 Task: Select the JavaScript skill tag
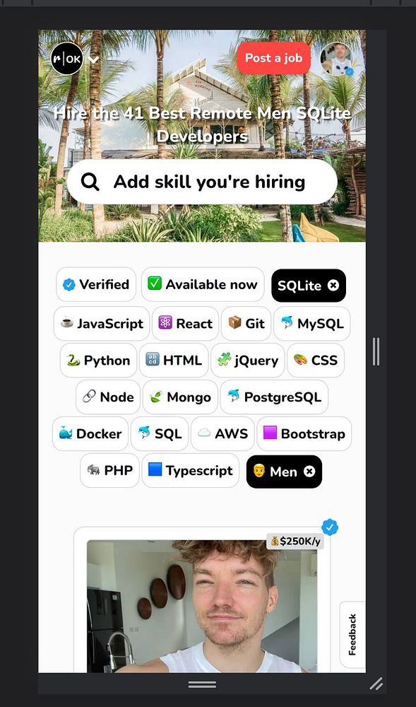[102, 324]
